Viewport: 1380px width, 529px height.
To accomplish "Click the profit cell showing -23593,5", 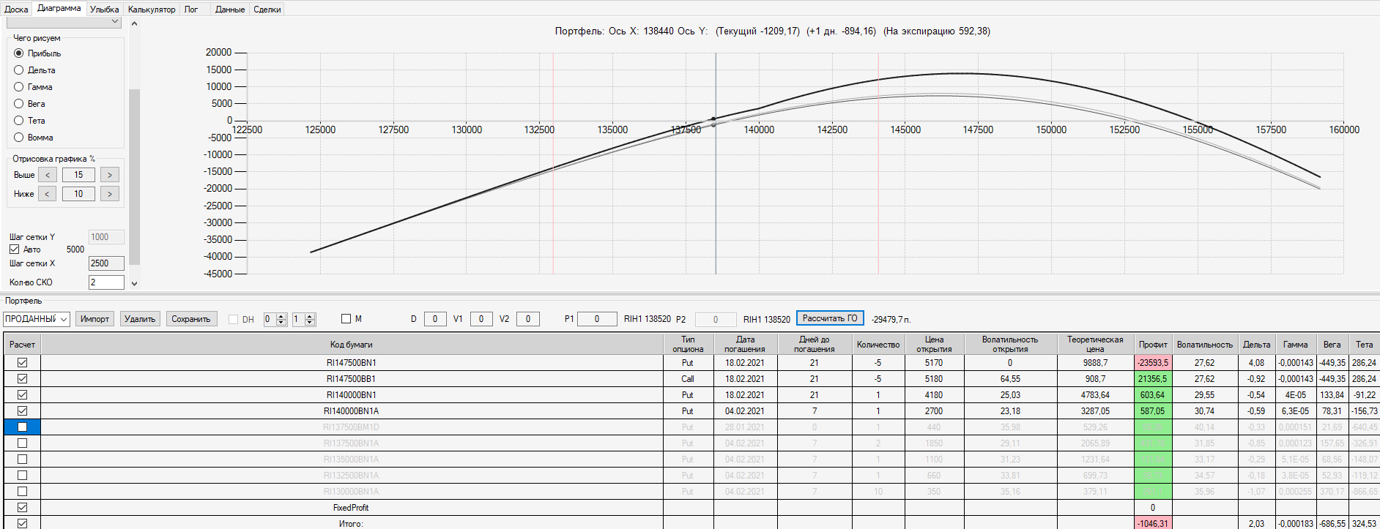I will pos(1153,363).
